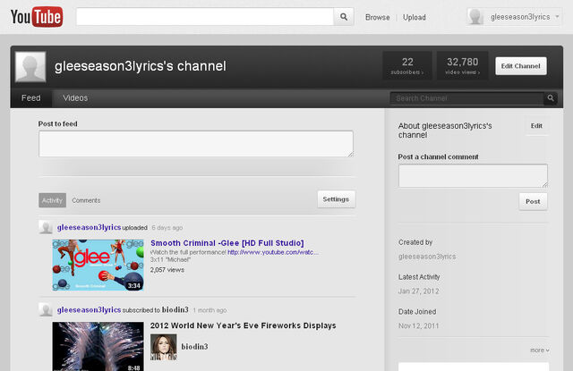Click the gleeseason3lyrics account name in header
Viewport: 573px width, 371px height.
(x=520, y=17)
